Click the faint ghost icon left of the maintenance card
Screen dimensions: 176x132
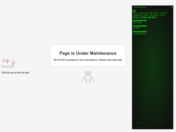39,50
